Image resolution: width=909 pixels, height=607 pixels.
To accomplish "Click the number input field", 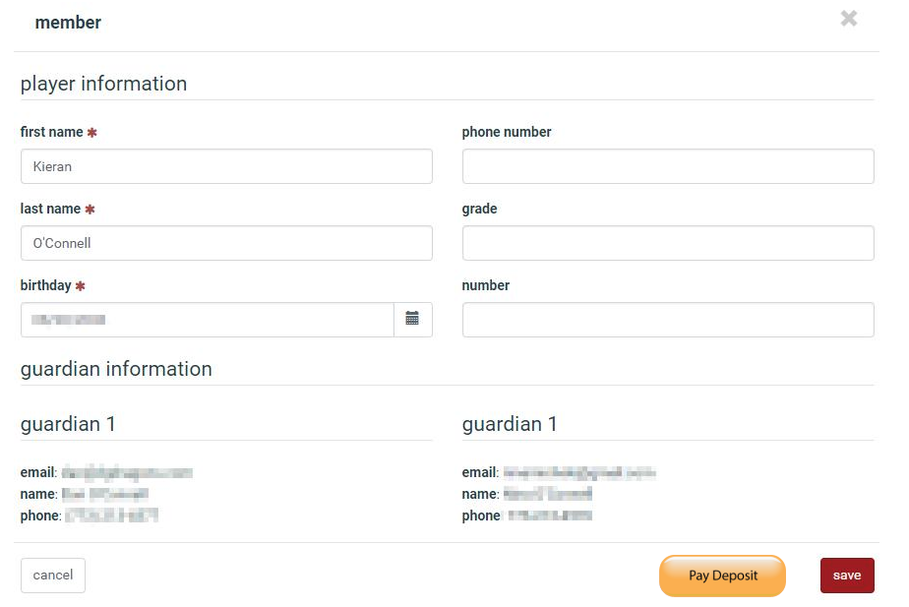I will [668, 320].
